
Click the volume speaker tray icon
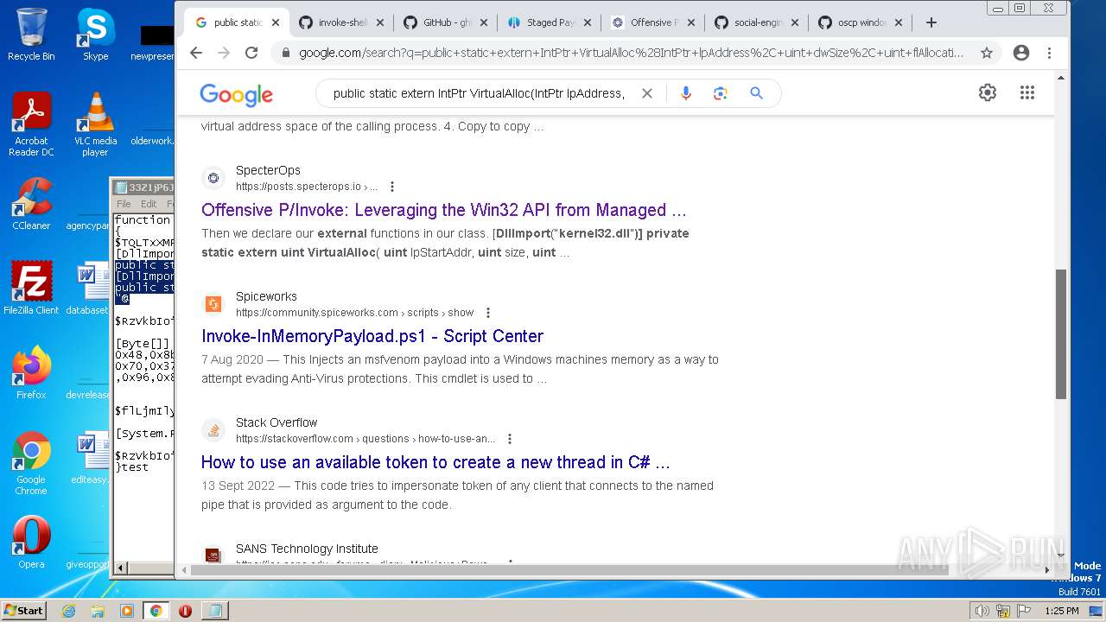point(982,611)
